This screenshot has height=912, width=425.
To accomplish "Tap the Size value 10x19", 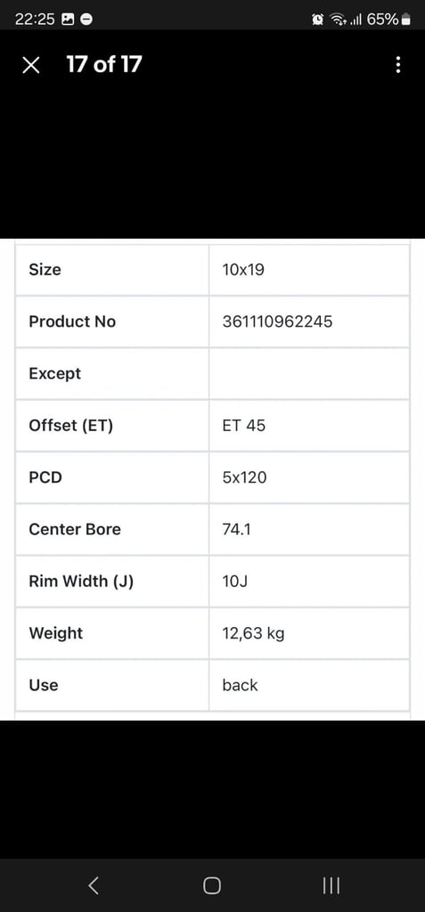I will tap(242, 270).
